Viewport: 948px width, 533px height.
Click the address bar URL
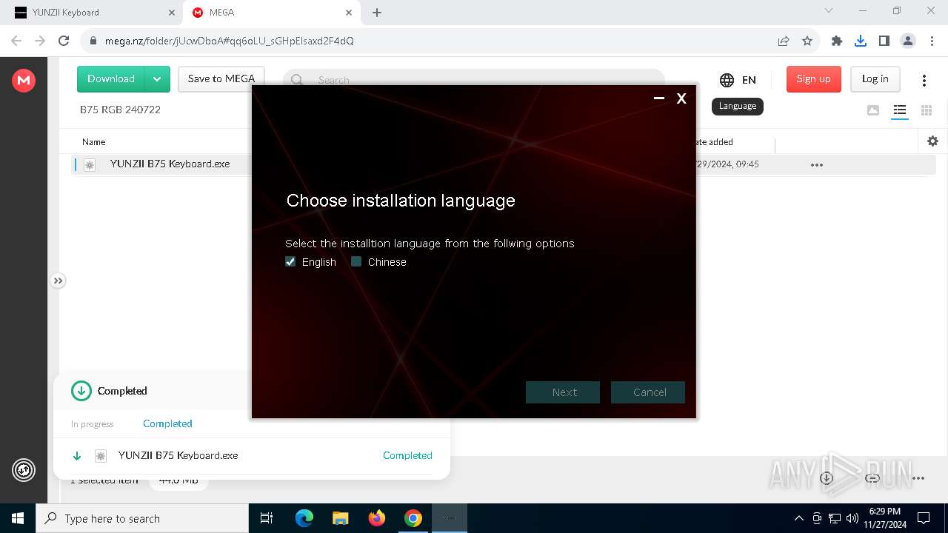pos(230,41)
